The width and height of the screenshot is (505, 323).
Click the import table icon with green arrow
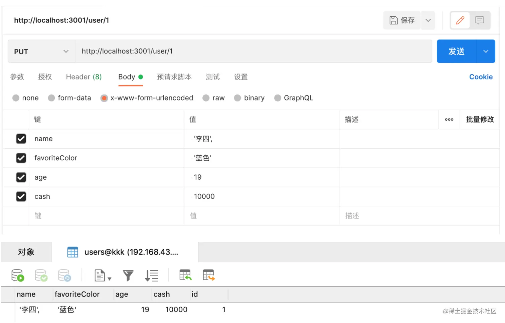click(185, 275)
